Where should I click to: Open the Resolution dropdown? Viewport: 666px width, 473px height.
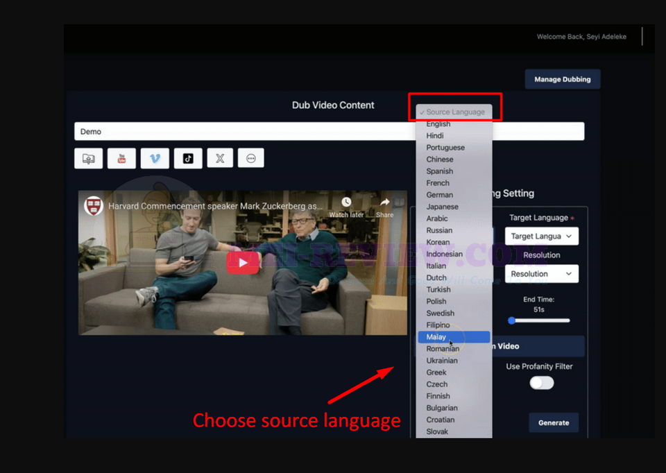[x=542, y=273]
